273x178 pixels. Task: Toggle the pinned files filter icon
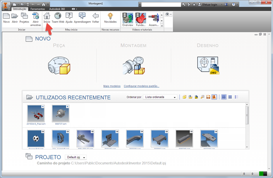coord(214,97)
